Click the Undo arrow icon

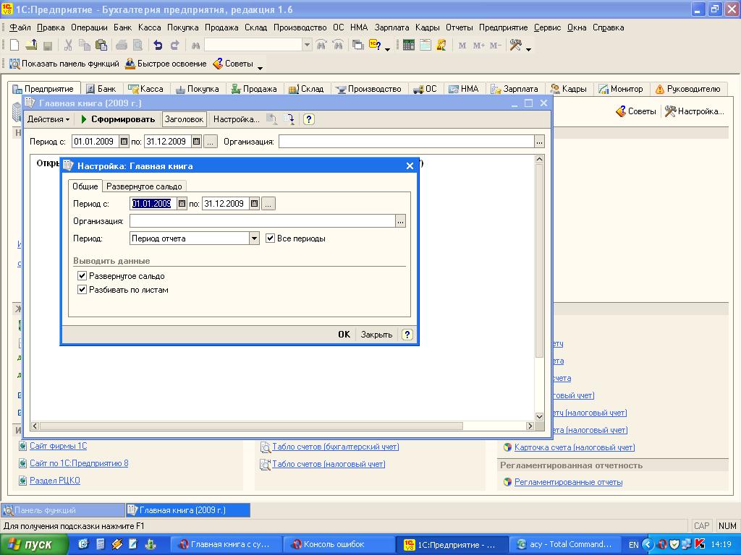(x=158, y=46)
